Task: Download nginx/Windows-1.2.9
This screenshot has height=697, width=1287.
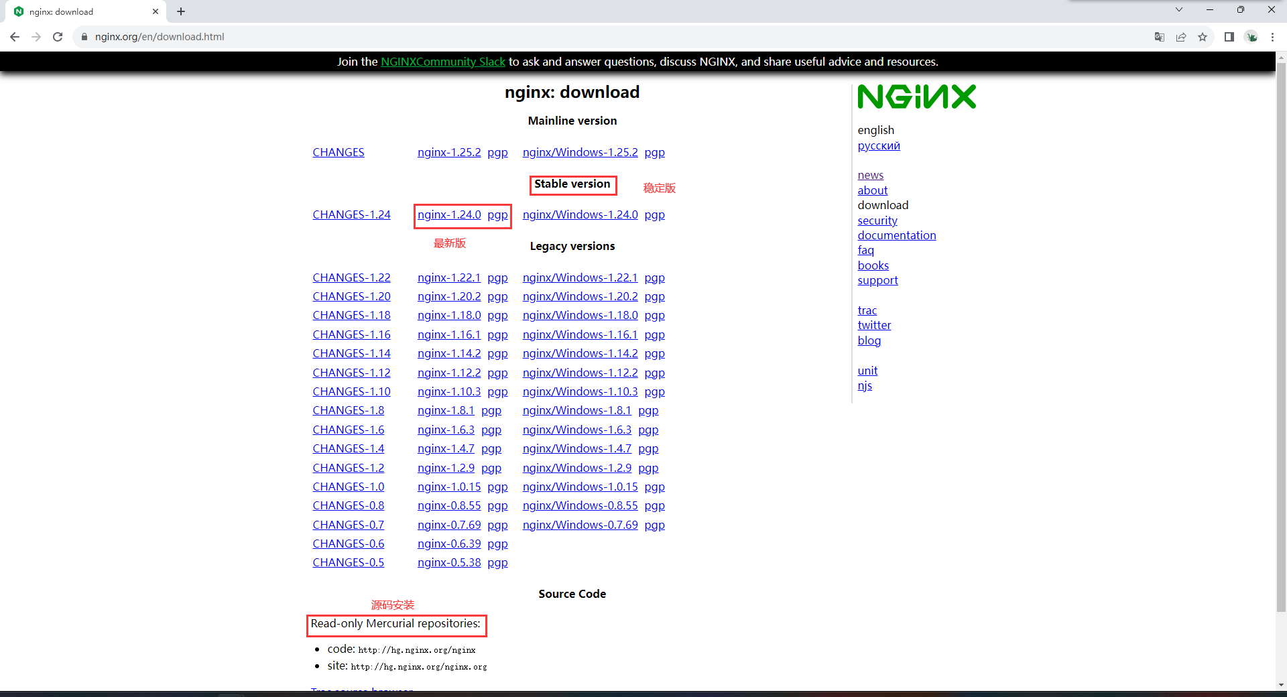Action: (x=577, y=468)
